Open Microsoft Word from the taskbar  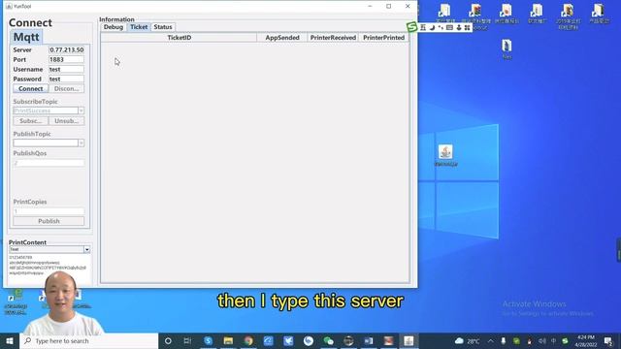pos(369,340)
